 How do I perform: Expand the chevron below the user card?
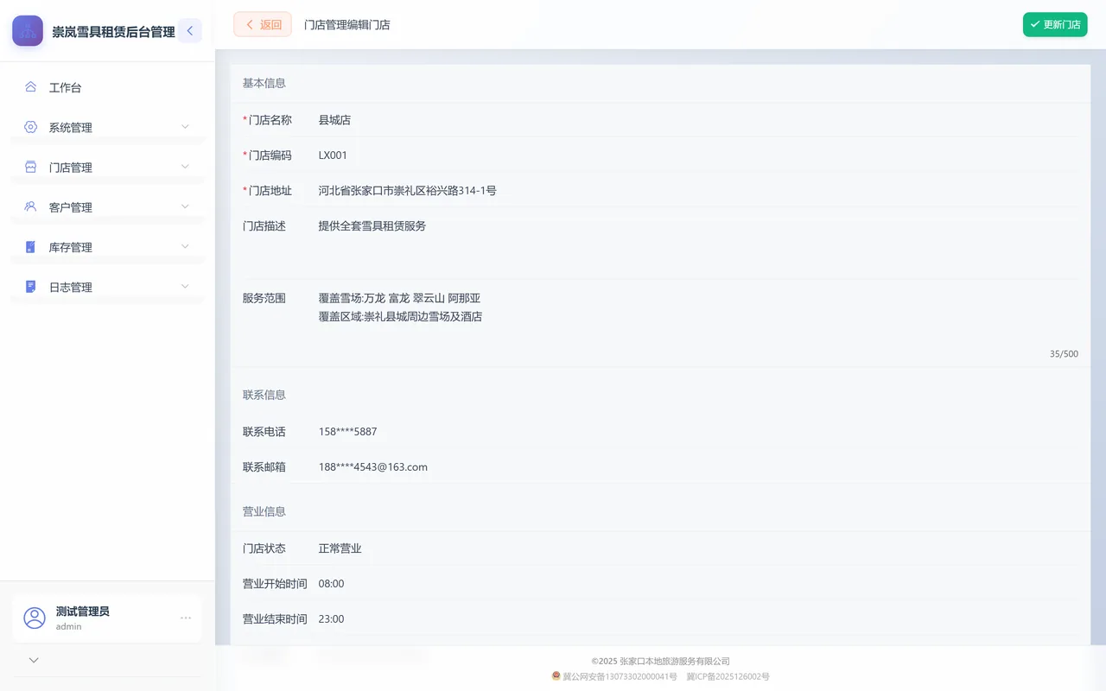click(x=34, y=660)
